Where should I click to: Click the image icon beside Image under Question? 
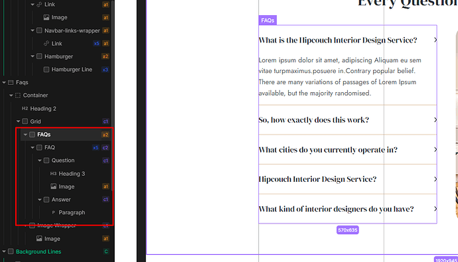54,186
